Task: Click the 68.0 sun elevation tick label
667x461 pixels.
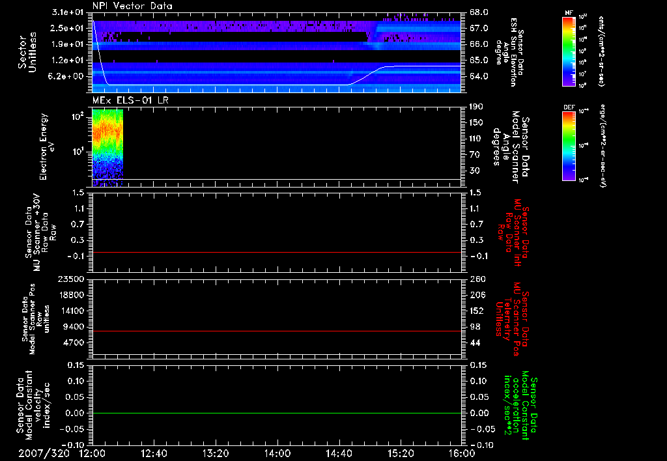Action: click(479, 12)
